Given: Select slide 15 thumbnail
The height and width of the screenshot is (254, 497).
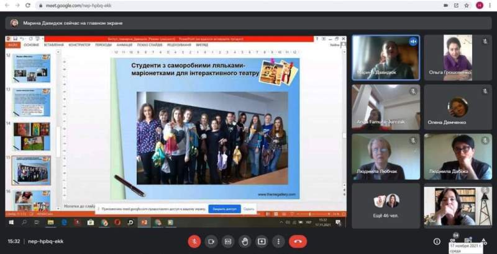Looking at the screenshot, I should tap(32, 170).
